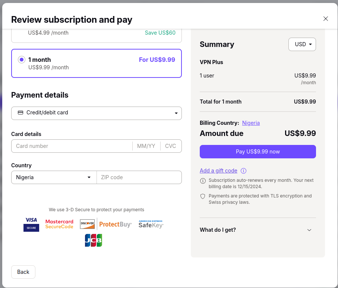The height and width of the screenshot is (288, 338).
Task: Open the Credit/debit card payment method dropdown
Action: click(97, 113)
